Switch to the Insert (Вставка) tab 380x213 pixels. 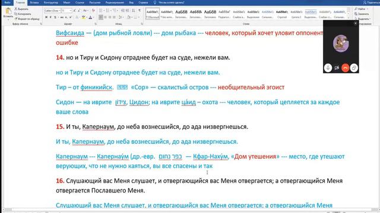pos(34,2)
